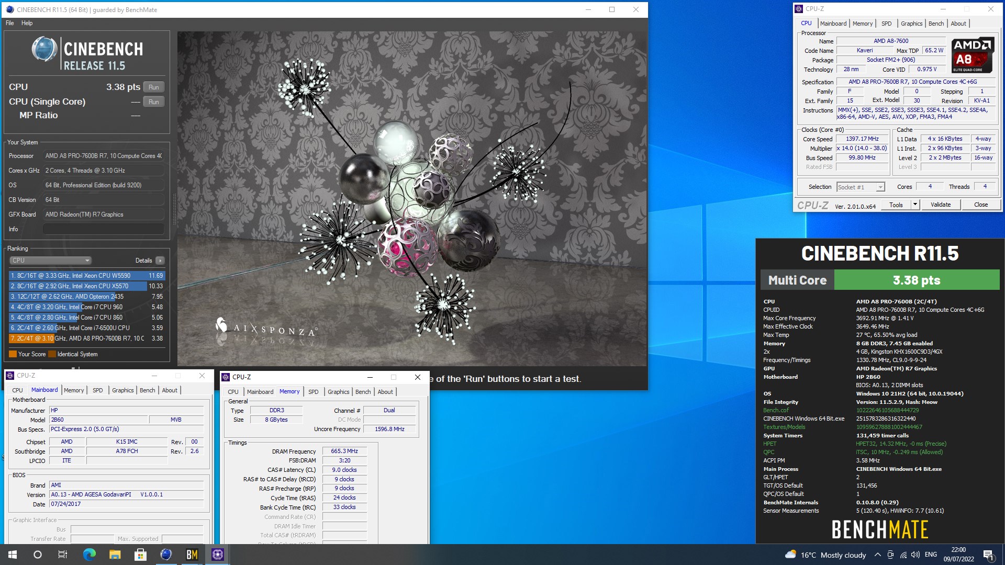Open Graphics tab in the Memory CPU-Z window

338,392
